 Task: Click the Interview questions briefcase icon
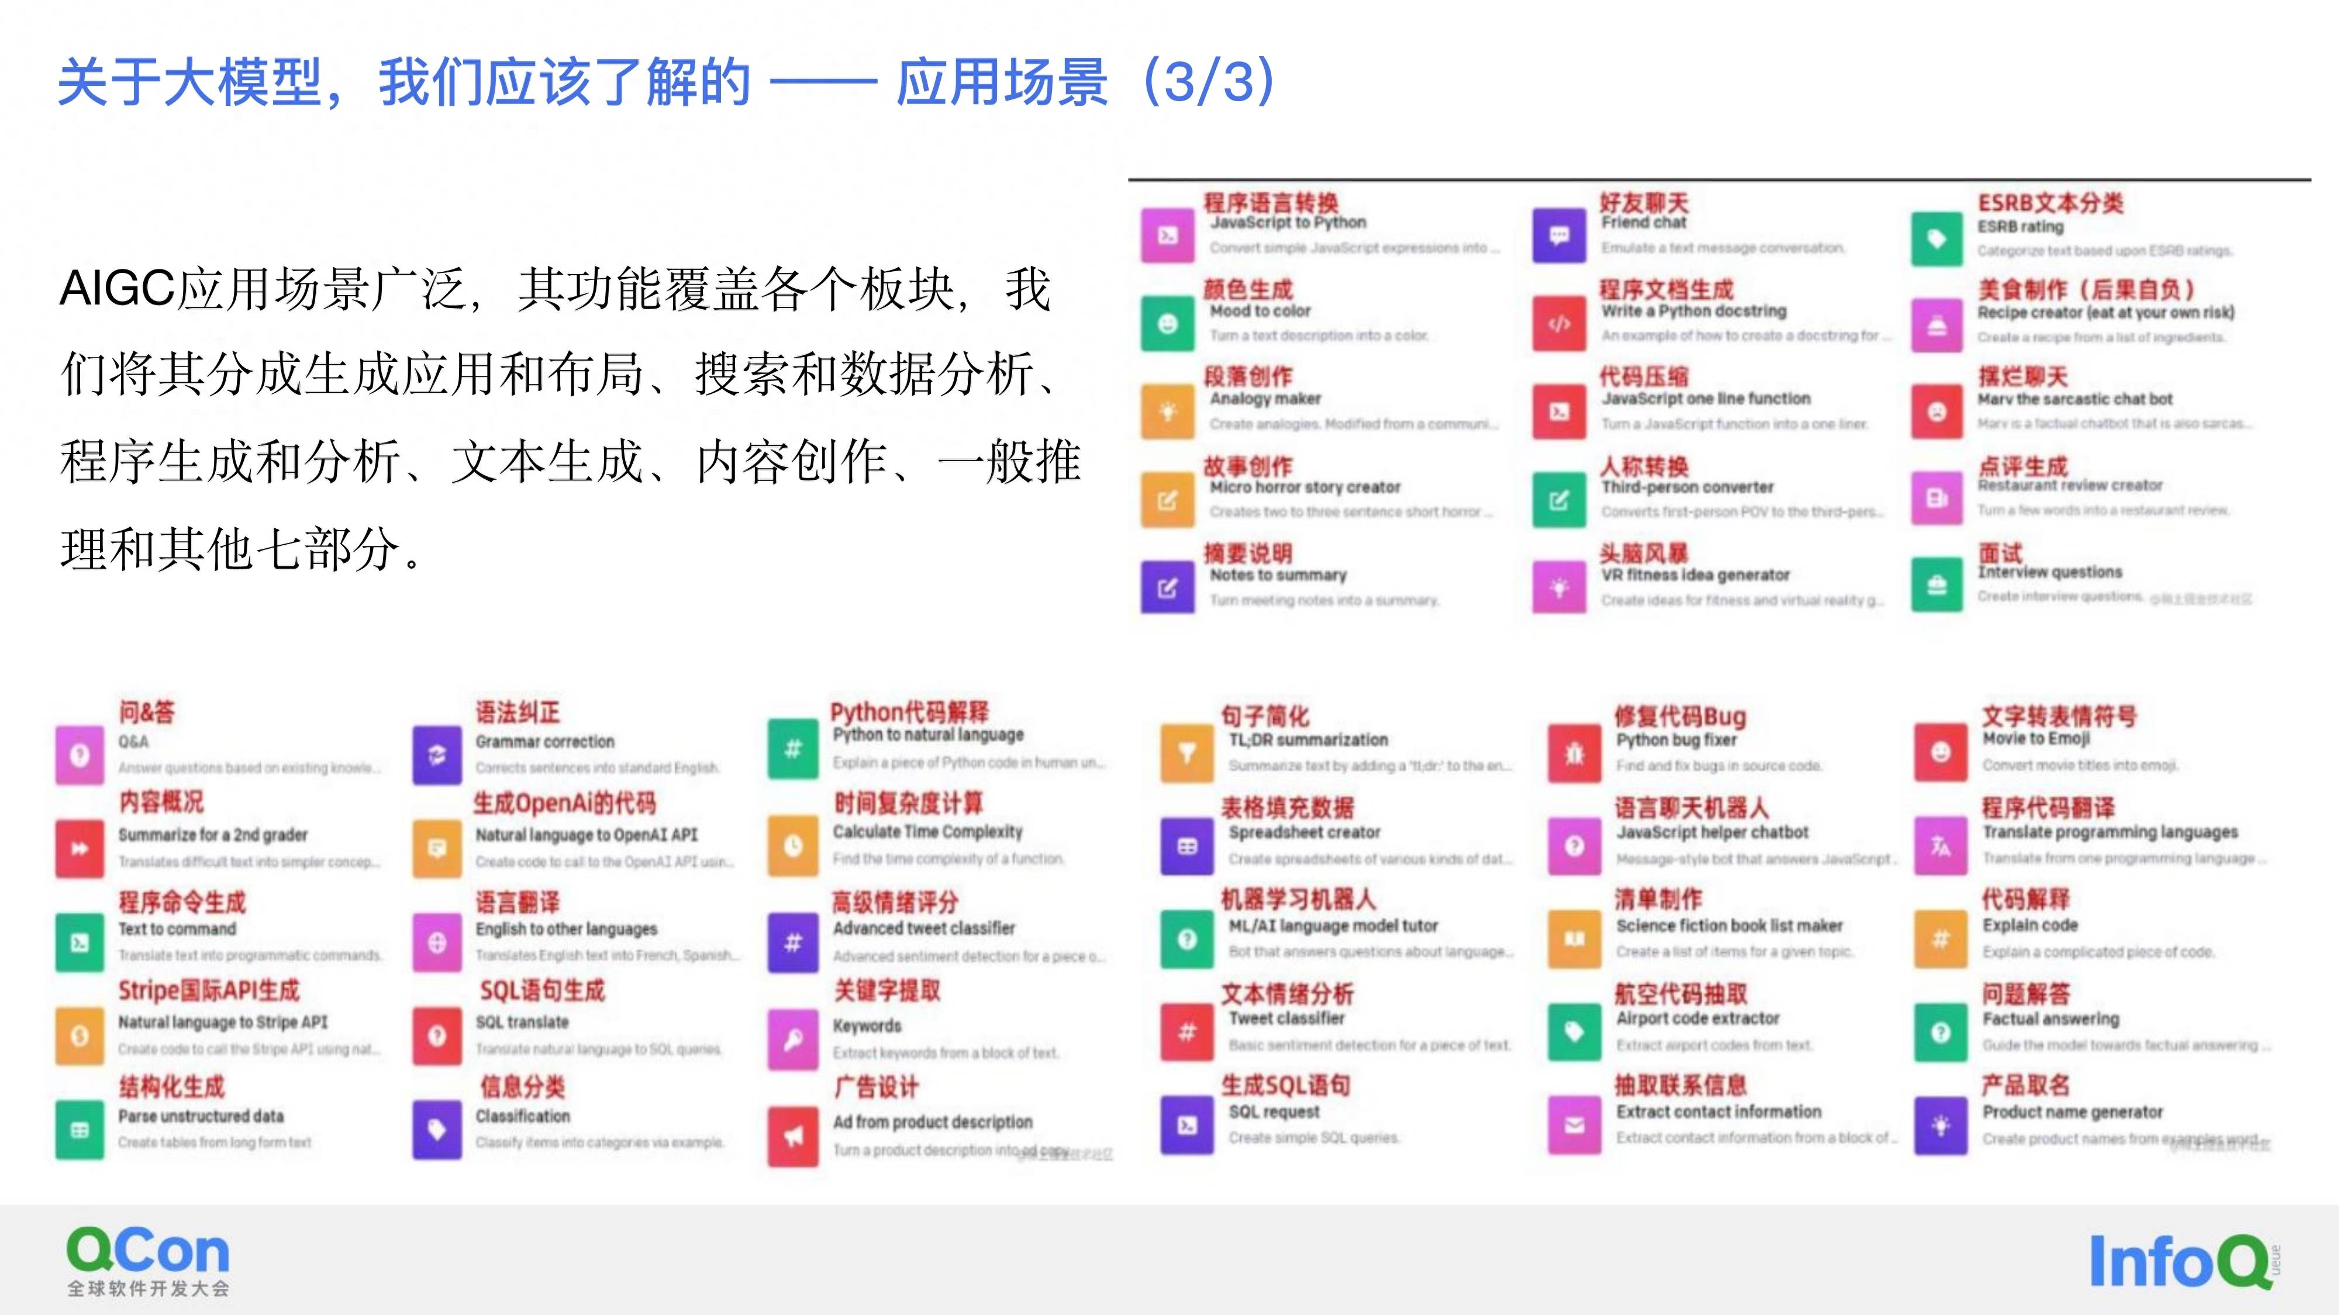point(1937,586)
